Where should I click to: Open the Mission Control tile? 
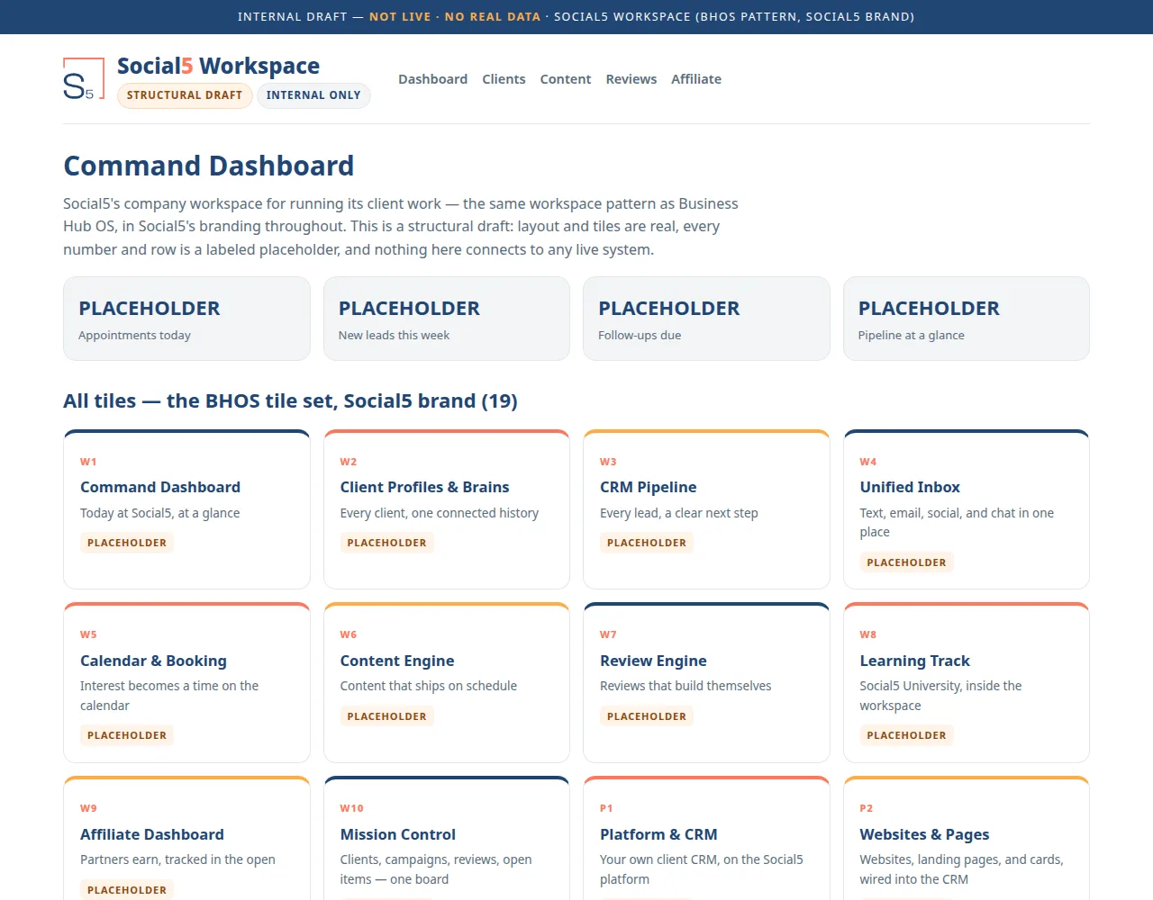point(447,838)
